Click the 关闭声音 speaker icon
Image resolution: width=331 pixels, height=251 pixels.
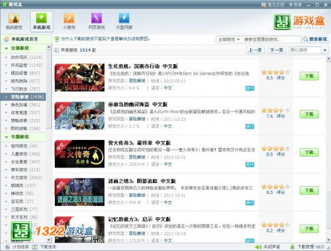[258, 247]
